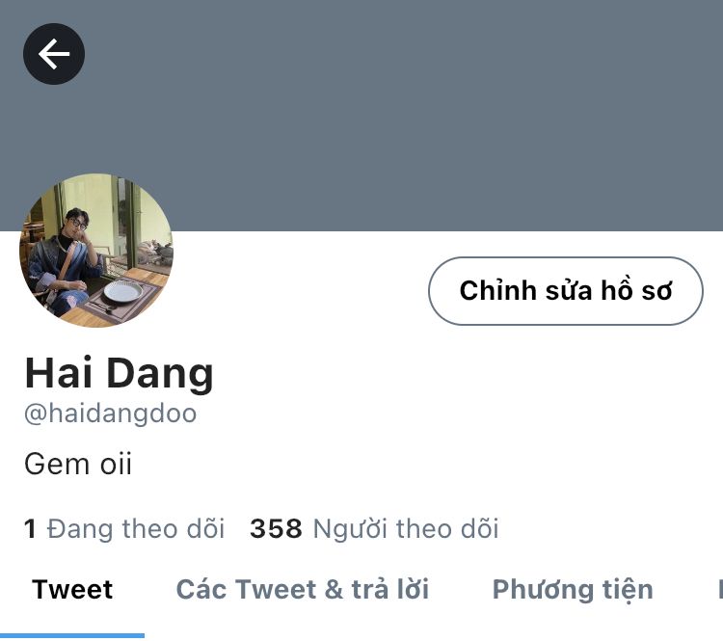This screenshot has height=641, width=723.
Task: Click the 358 followers count number
Action: [x=276, y=529]
